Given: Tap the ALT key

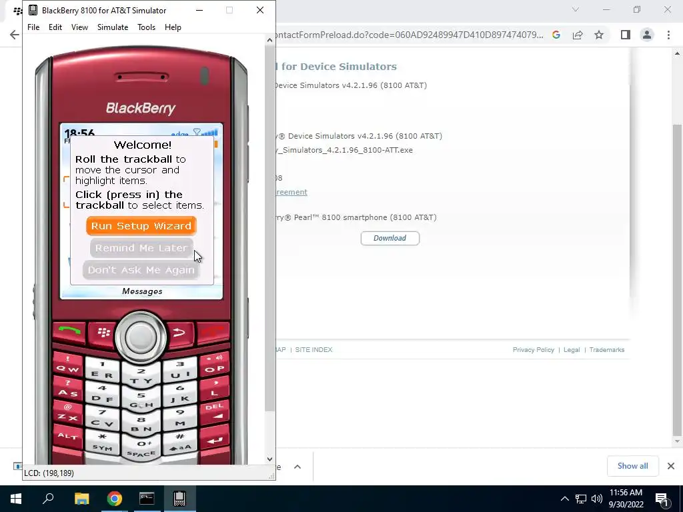Looking at the screenshot, I should [x=68, y=436].
